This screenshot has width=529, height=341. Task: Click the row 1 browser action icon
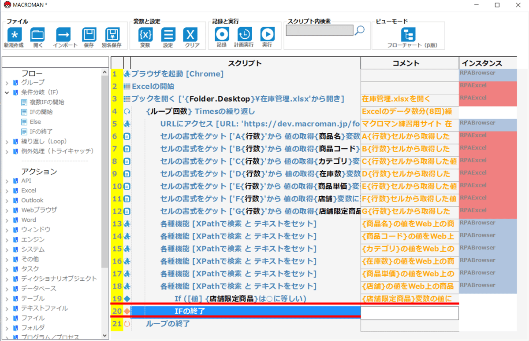pos(127,74)
